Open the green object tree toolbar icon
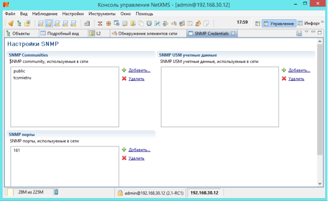 tap(19, 23)
